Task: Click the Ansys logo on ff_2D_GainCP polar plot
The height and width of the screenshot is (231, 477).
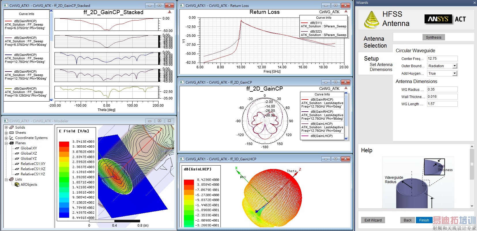Action: (346, 88)
